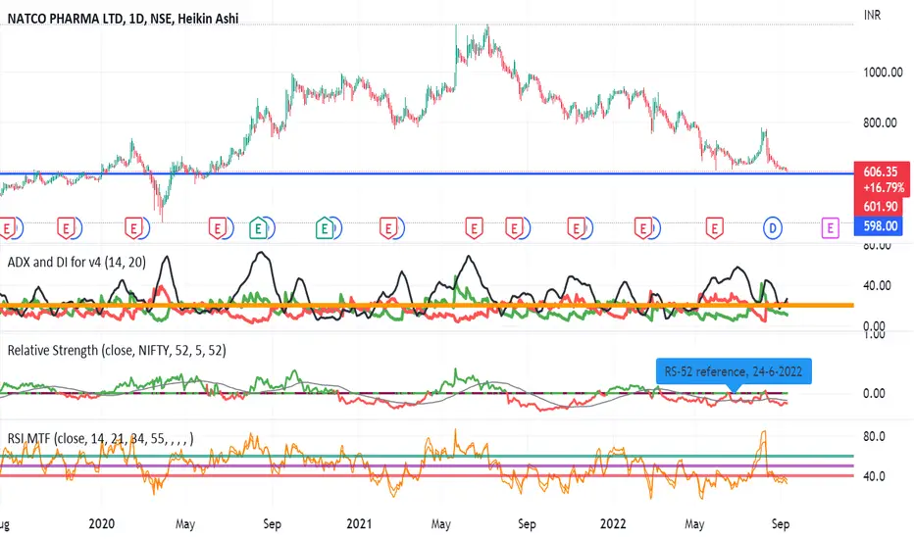Click the green earnings marker nearest 2021
Screen dimensions: 914x539
325,227
